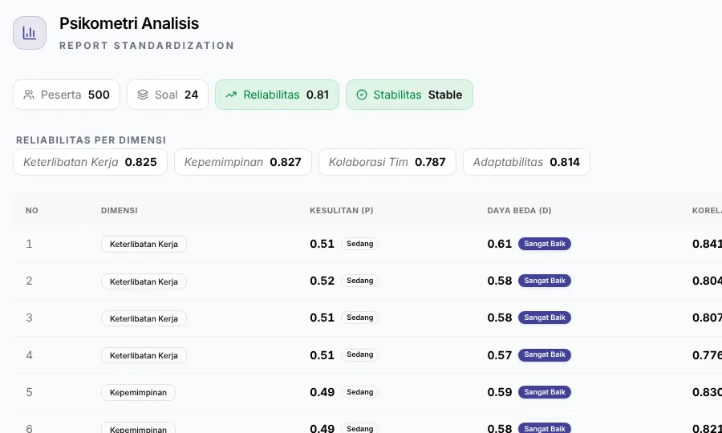722x433 pixels.
Task: Click the Stabilitas check circle icon
Action: [x=362, y=95]
